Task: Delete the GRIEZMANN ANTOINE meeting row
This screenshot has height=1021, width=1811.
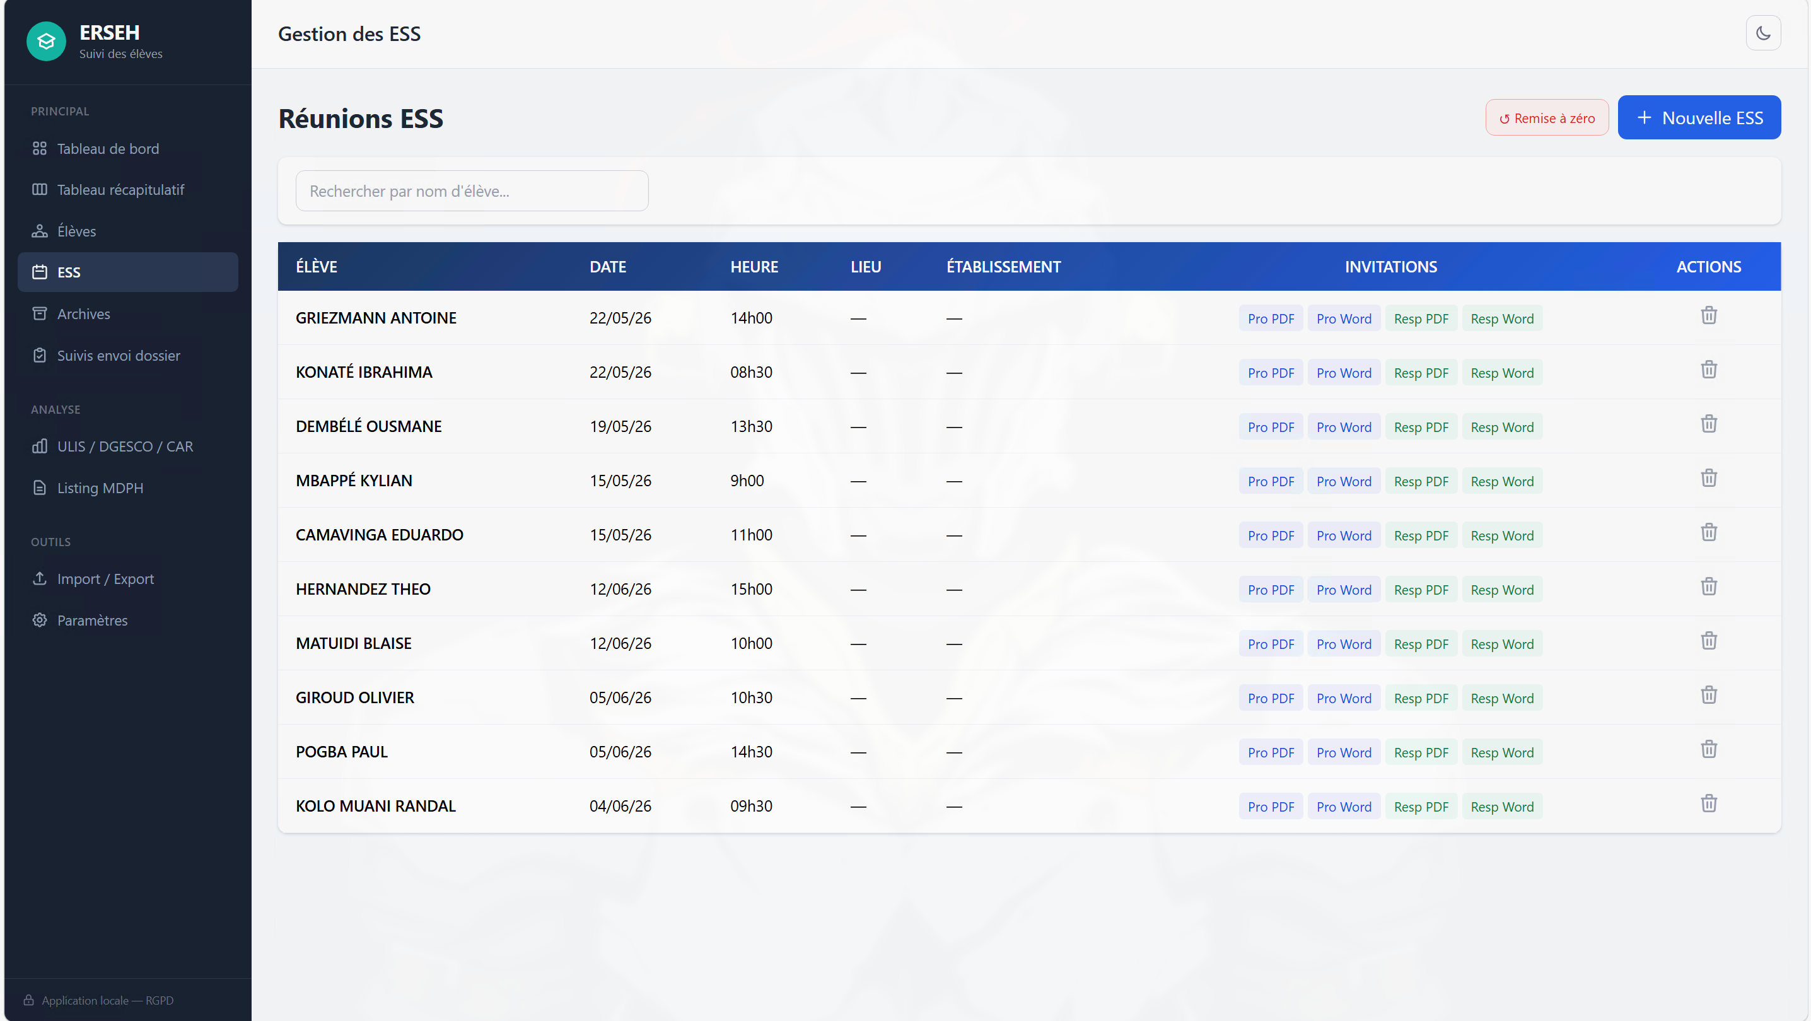Action: pyautogui.click(x=1708, y=315)
